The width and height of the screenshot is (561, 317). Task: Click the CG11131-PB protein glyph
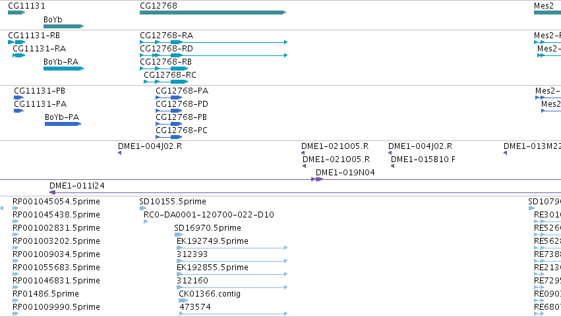(x=18, y=98)
